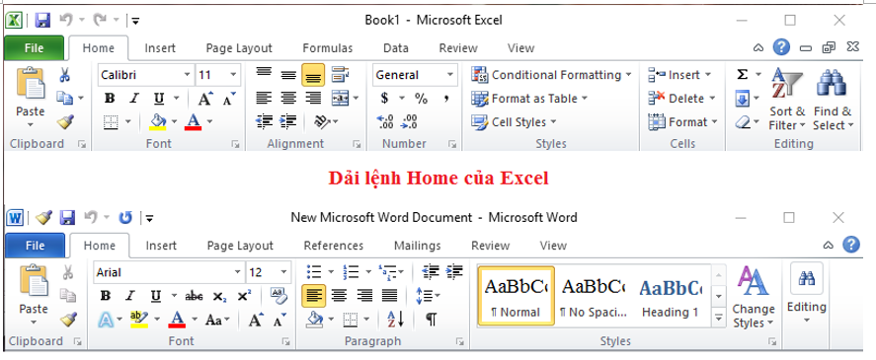
Task: Toggle Bottom Align in Excel Alignment group
Action: 313,75
